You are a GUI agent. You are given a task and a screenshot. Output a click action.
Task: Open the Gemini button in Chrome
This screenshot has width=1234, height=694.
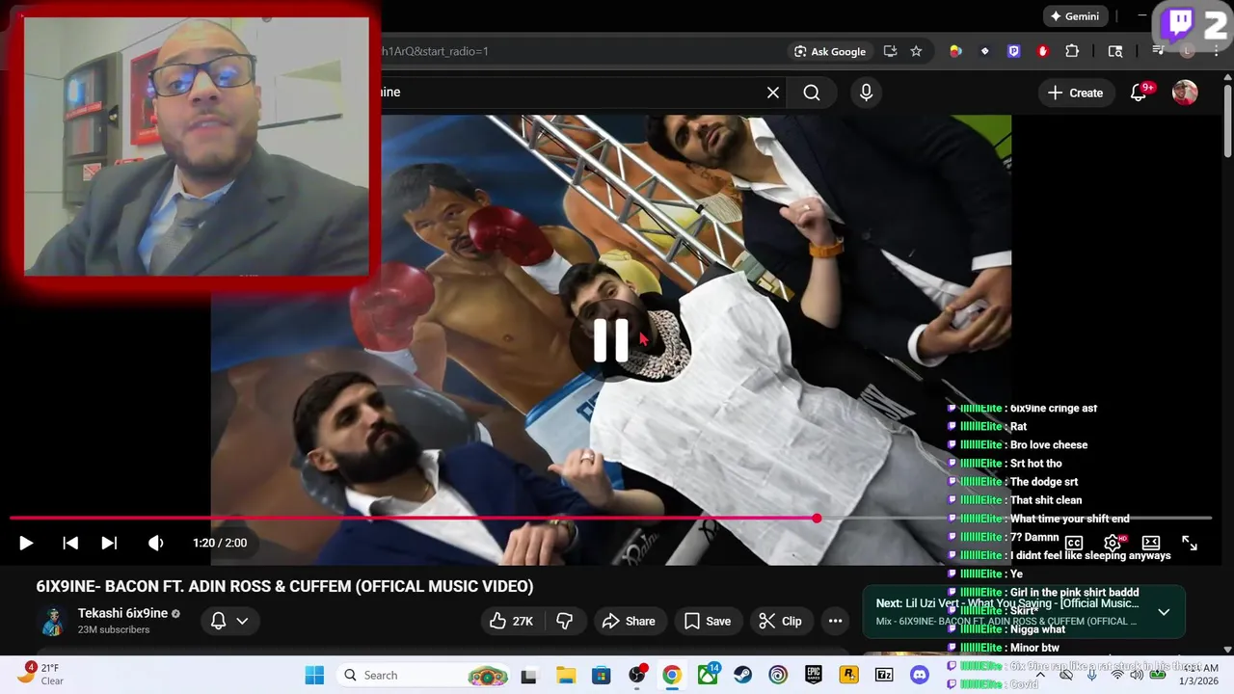1075,16
